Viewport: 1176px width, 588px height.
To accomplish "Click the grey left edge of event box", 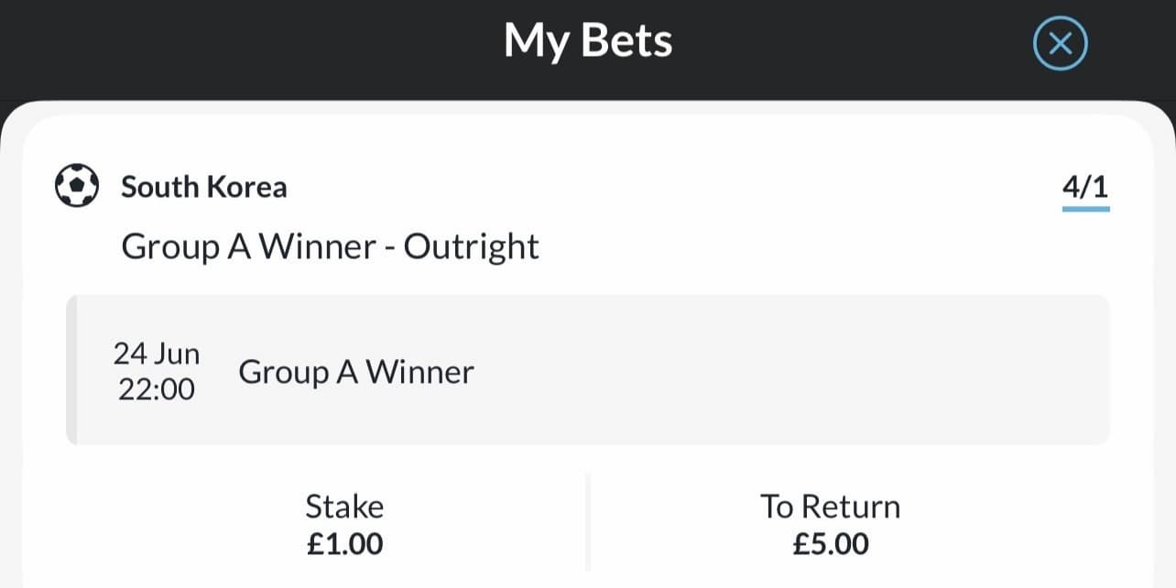I will pos(71,370).
